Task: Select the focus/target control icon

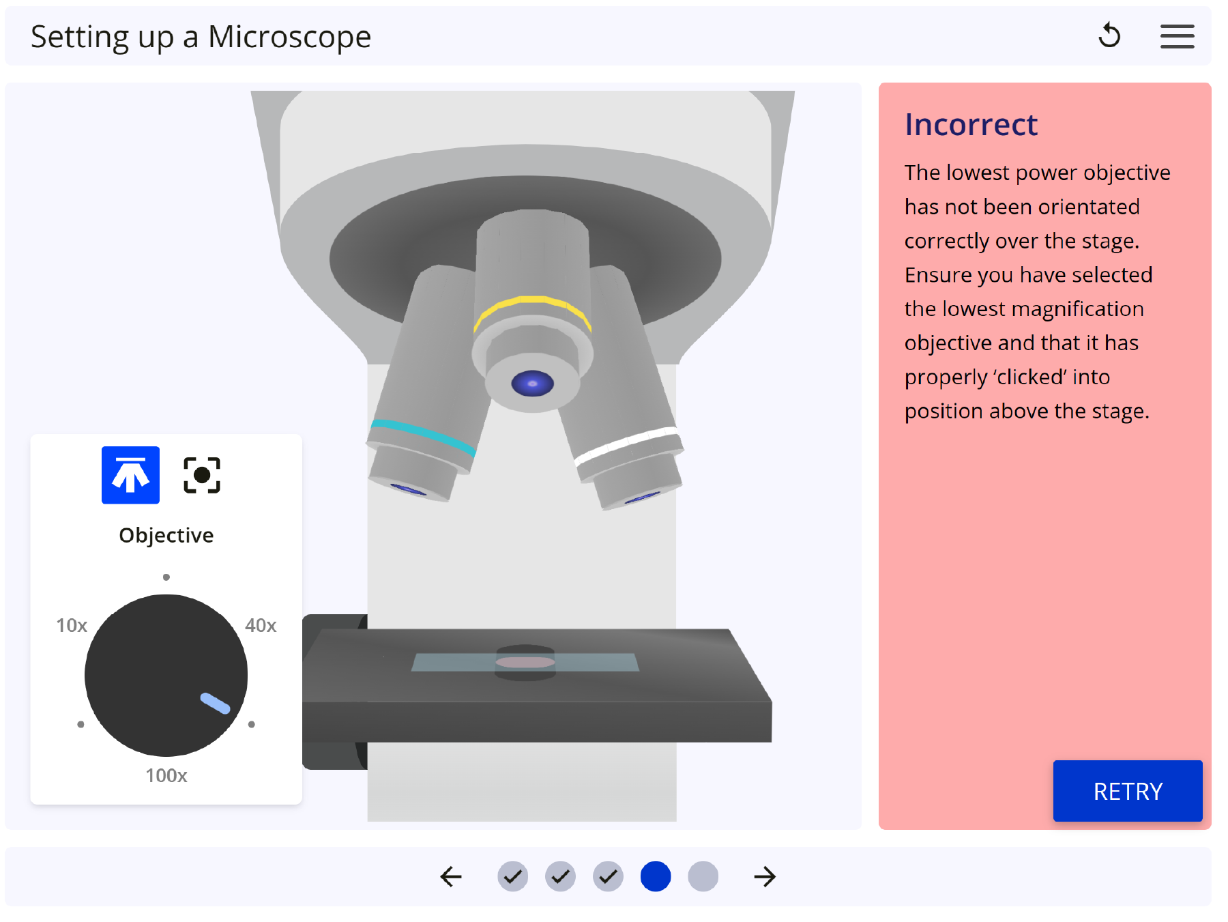Action: coord(202,475)
